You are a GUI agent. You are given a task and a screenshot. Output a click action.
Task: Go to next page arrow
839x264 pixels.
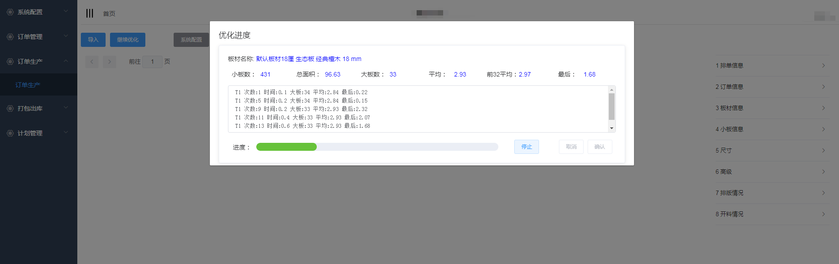[110, 61]
